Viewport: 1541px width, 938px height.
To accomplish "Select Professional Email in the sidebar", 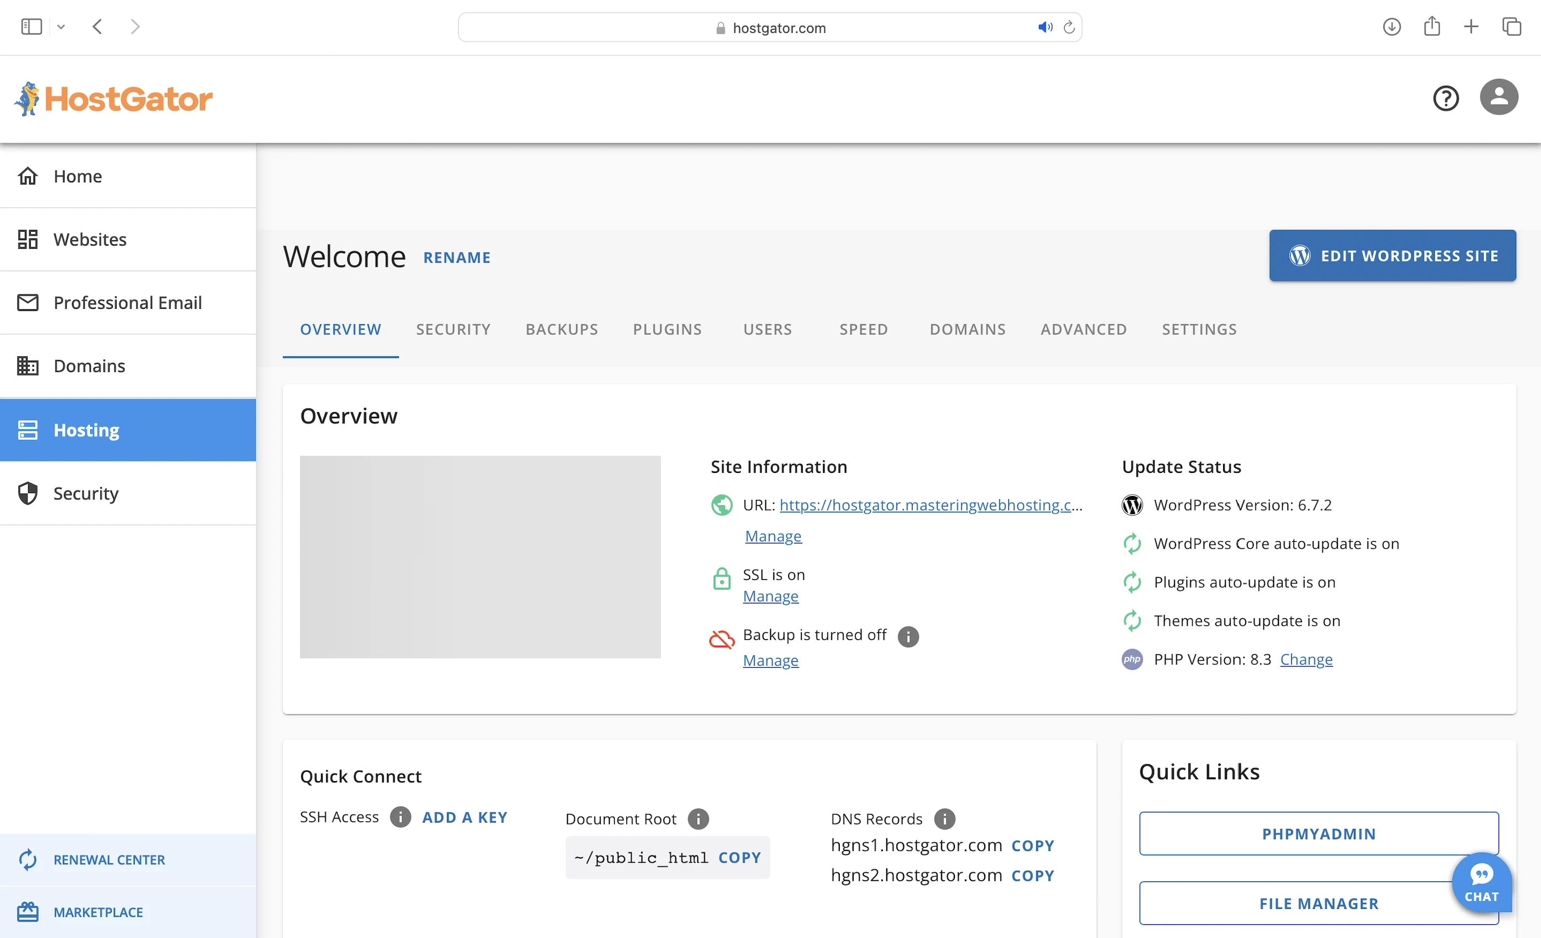I will click(x=128, y=303).
